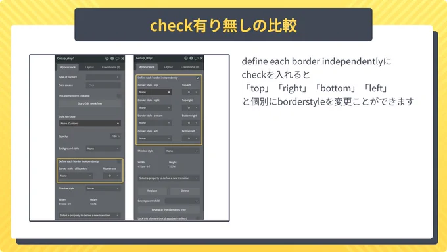Image resolution: width=447 pixels, height=252 pixels.
Task: Open the comment icon in left panel header
Action: pyautogui.click(x=117, y=59)
